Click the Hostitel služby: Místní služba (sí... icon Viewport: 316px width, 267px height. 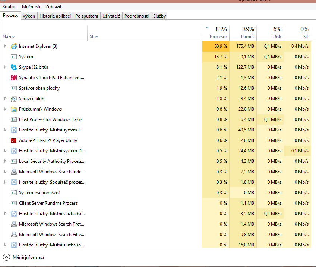pos(14,214)
